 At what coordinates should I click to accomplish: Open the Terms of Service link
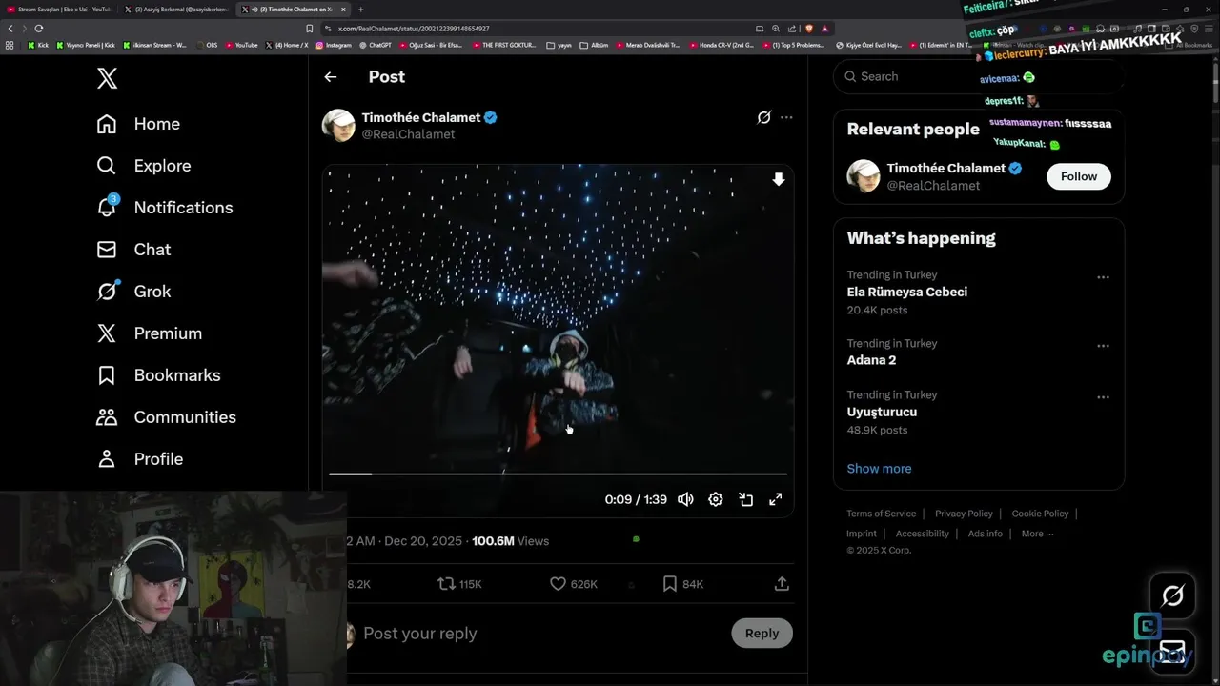point(881,514)
